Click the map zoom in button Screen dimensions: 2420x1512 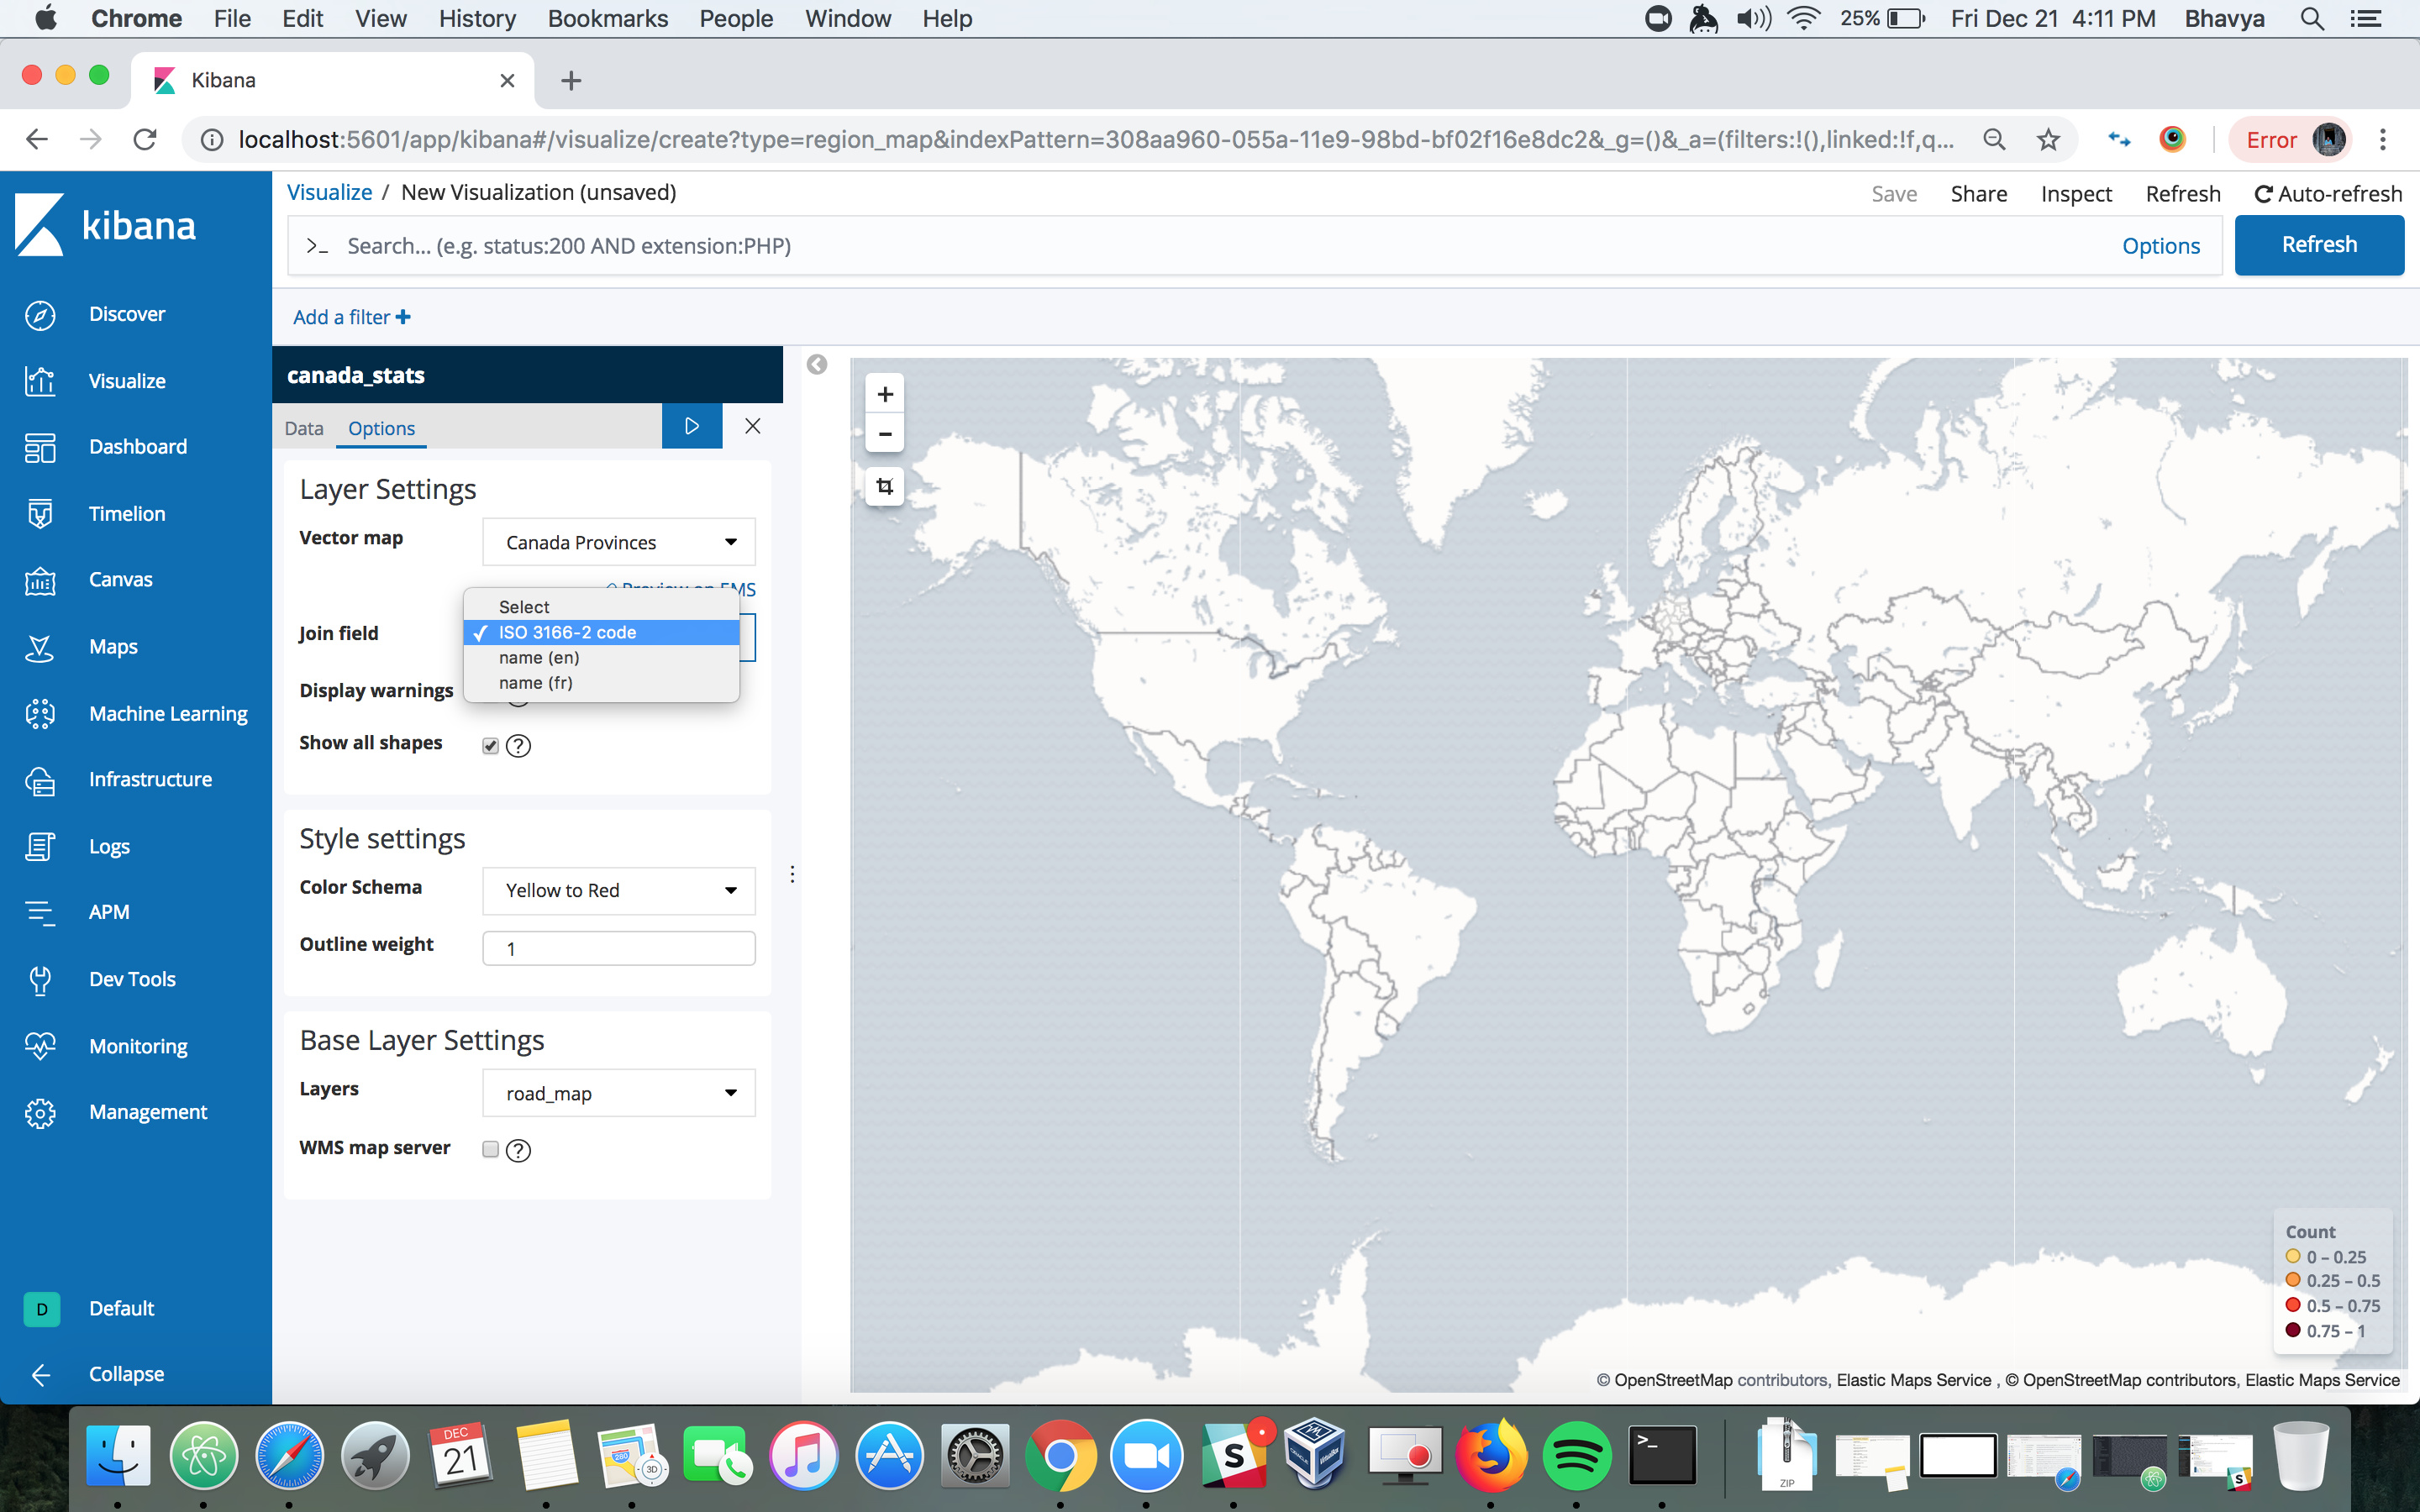click(x=884, y=394)
